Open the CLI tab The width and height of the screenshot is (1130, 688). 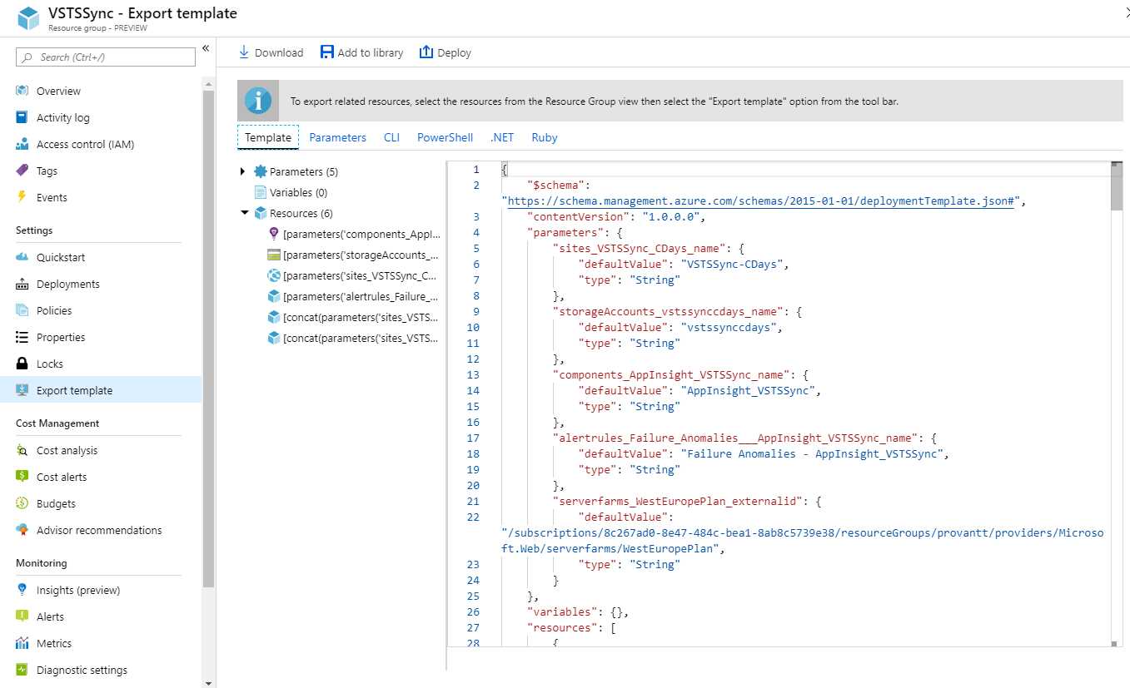click(x=391, y=137)
